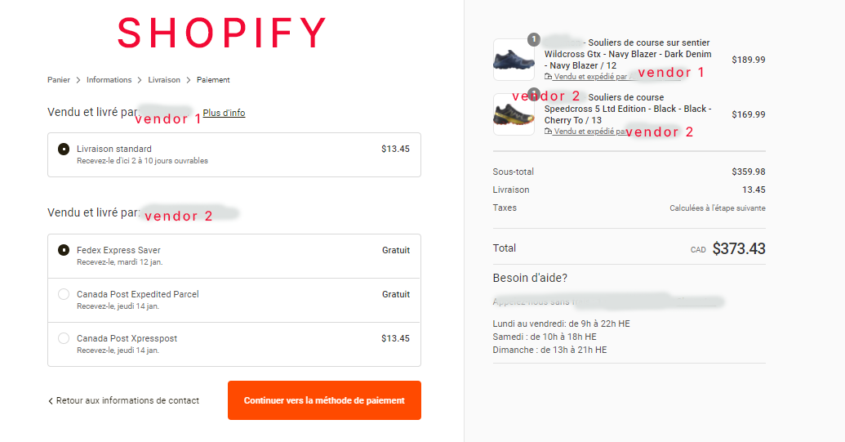845x442 pixels.
Task: Open the Plus d'info link
Action: click(224, 113)
